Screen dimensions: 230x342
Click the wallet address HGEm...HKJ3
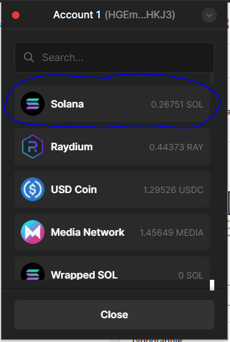click(x=140, y=15)
